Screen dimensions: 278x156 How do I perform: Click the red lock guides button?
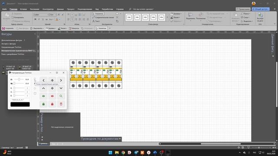point(52,104)
